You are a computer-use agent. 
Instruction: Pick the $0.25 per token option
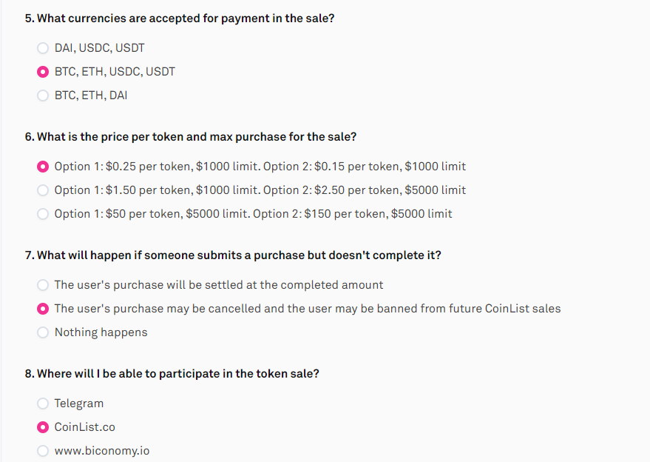pyautogui.click(x=43, y=167)
